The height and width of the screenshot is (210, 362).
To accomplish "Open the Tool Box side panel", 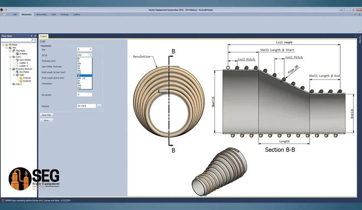I will coord(360,39).
